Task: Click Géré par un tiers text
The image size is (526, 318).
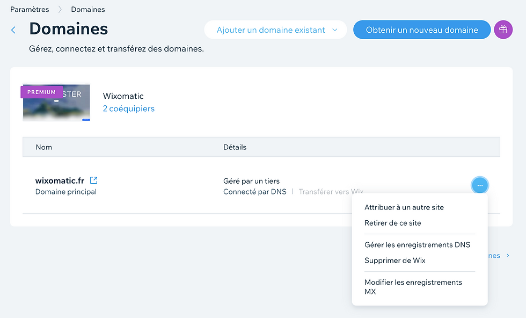Action: [x=251, y=180]
